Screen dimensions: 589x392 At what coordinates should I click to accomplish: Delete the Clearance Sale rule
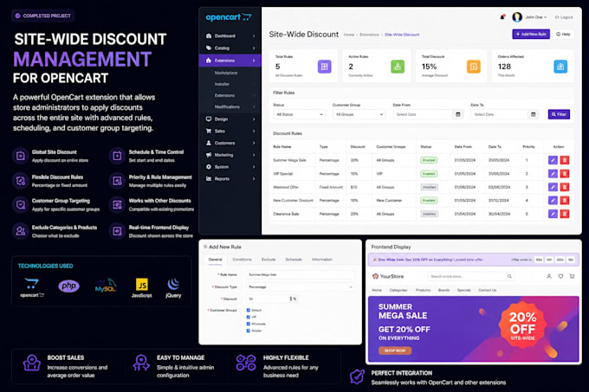pyautogui.click(x=564, y=214)
